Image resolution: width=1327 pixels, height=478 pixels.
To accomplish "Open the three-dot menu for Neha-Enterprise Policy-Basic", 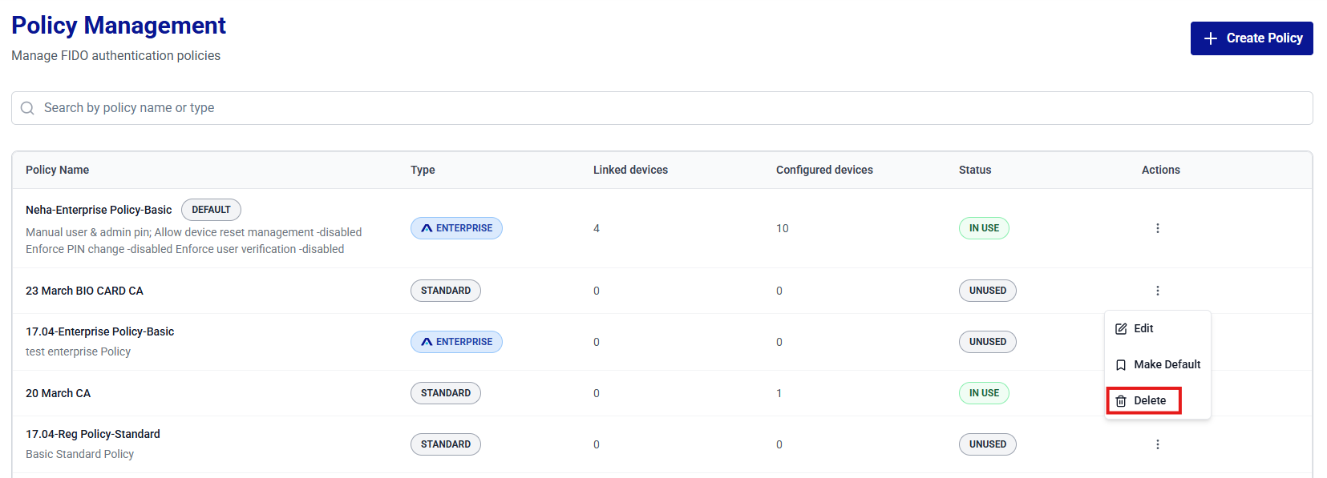I will pyautogui.click(x=1157, y=228).
